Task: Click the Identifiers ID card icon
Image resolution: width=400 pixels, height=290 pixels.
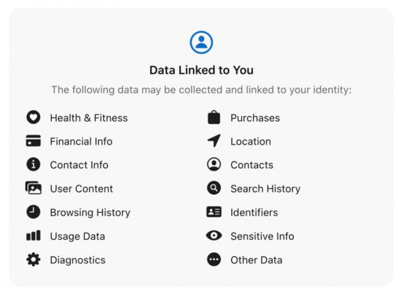Action: coord(214,212)
